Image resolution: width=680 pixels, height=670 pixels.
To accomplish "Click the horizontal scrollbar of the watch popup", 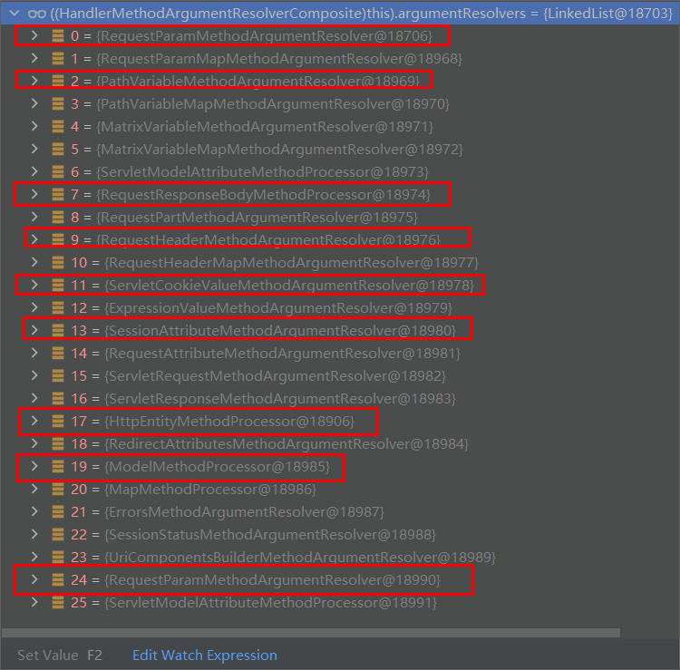I will tap(310, 633).
